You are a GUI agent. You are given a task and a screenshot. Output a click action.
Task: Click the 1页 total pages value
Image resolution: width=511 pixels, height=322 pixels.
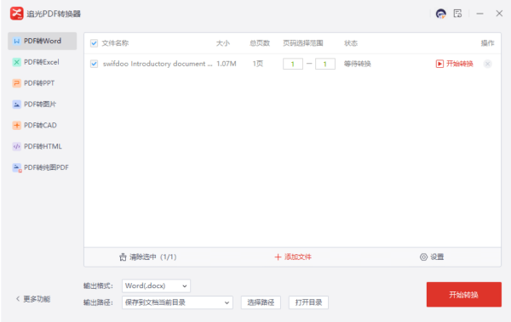coord(258,64)
